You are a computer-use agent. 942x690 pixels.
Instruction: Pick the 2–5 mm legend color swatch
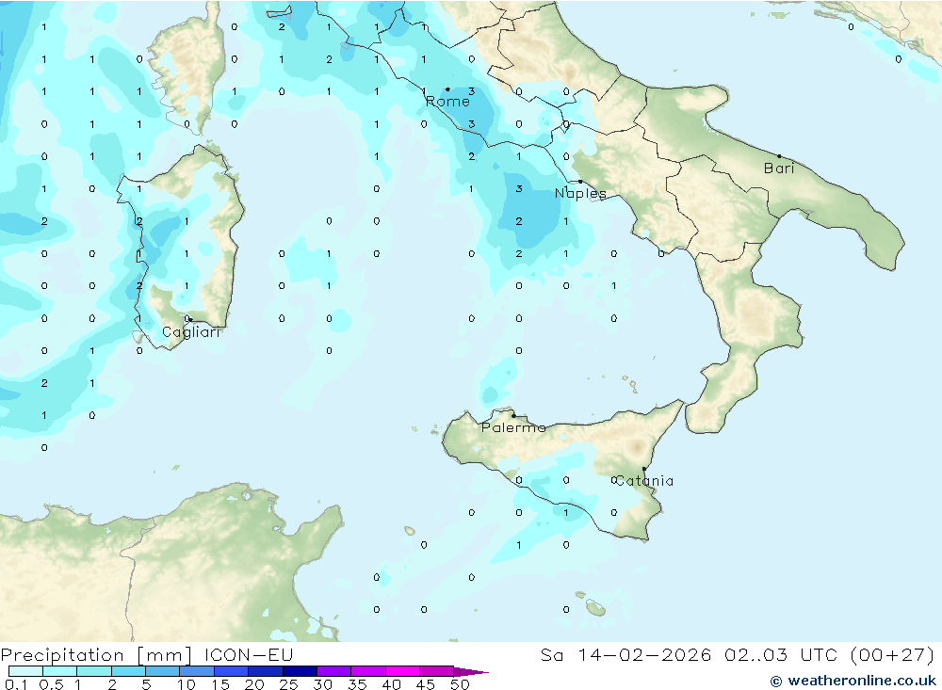(x=128, y=671)
